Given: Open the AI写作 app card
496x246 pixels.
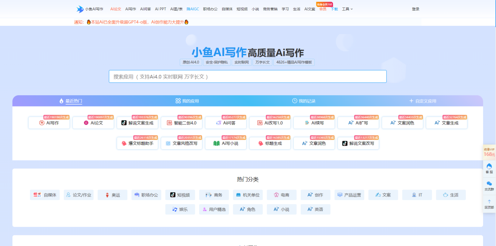Looking at the screenshot, I should point(49,123).
